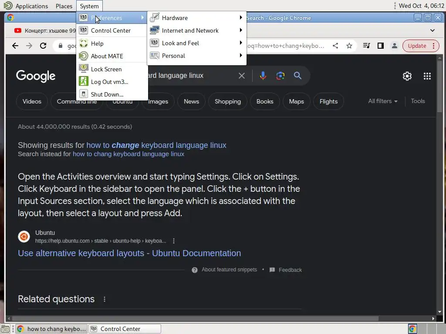The width and height of the screenshot is (446, 334).
Task: Open search Tools
Action: (418, 101)
